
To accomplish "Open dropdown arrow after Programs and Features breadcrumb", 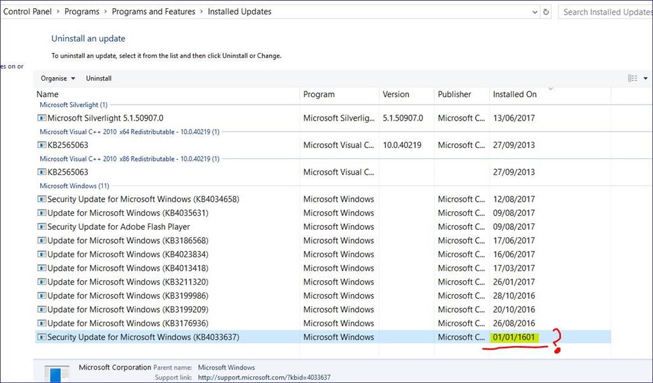I will (x=202, y=11).
